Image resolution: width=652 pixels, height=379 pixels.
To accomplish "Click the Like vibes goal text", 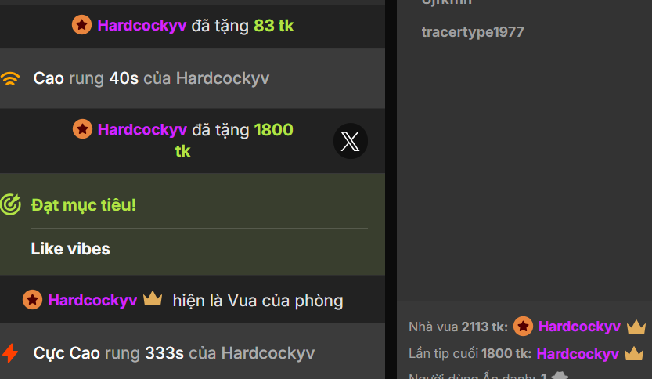I will (x=70, y=249).
